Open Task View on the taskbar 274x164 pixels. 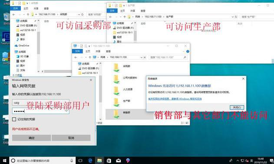(x=80, y=161)
